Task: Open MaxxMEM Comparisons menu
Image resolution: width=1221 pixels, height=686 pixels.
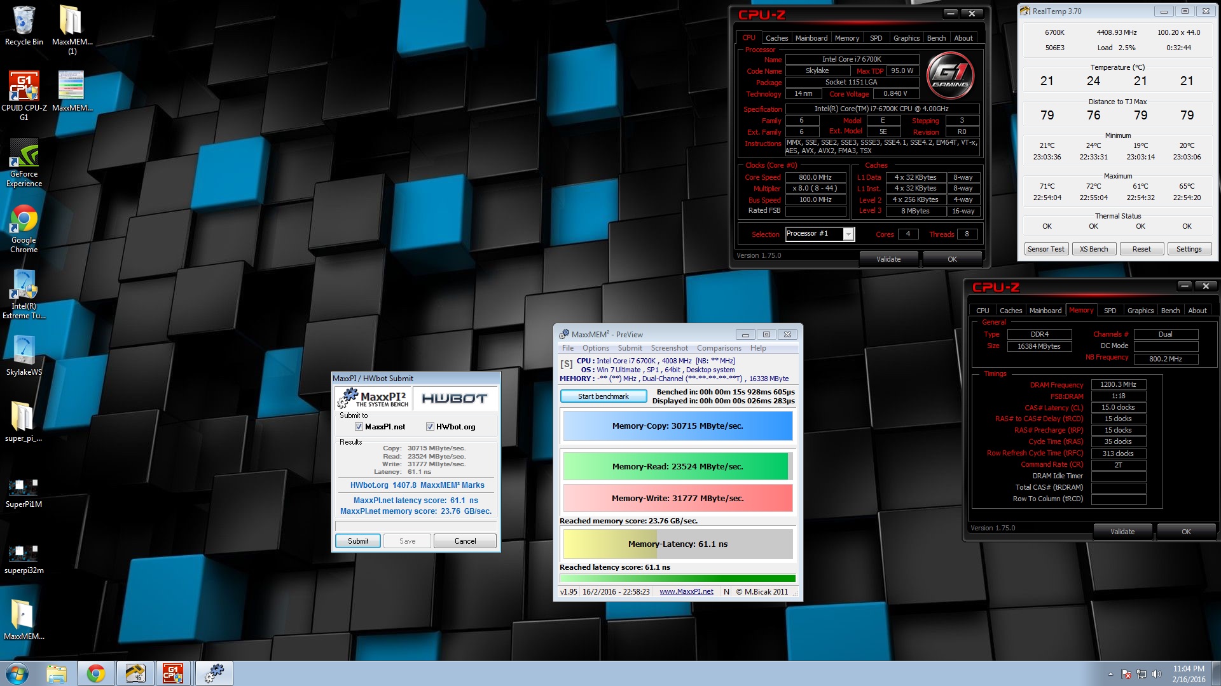Action: (719, 348)
